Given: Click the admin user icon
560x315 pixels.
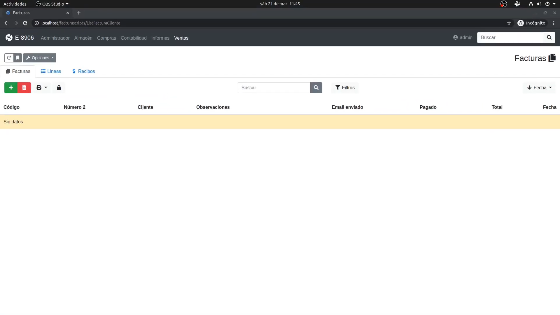Looking at the screenshot, I should [x=456, y=37].
